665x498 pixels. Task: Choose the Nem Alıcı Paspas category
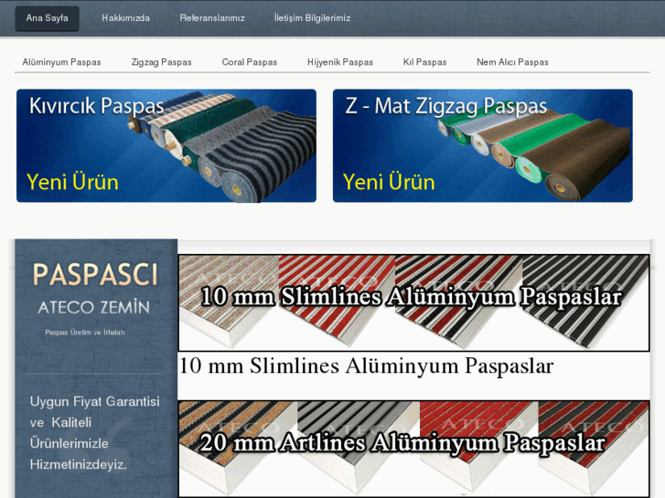point(512,62)
